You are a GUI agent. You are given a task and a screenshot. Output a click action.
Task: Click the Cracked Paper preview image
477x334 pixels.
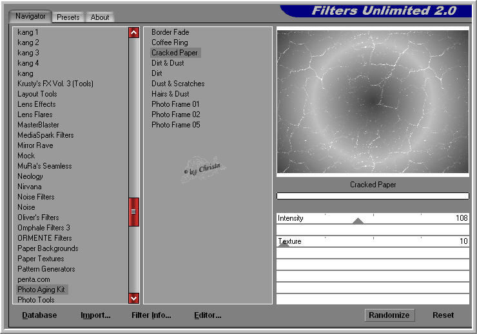(373, 102)
